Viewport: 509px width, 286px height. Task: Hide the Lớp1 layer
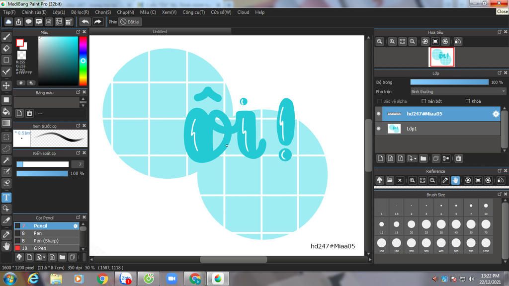pyautogui.click(x=378, y=129)
